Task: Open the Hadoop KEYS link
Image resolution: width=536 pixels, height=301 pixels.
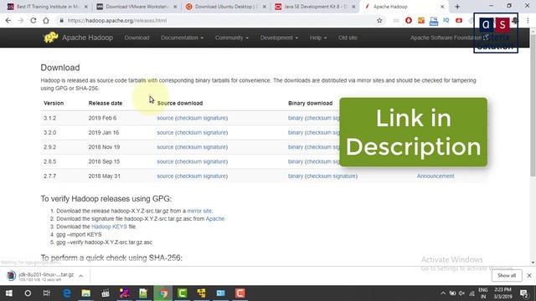Action: click(x=109, y=227)
